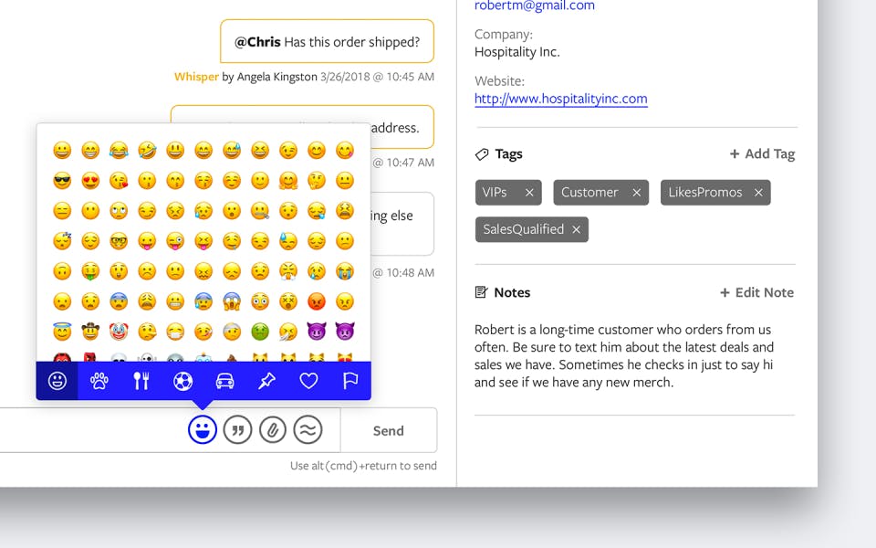Remove the LikesPromos tag
876x548 pixels.
click(758, 193)
